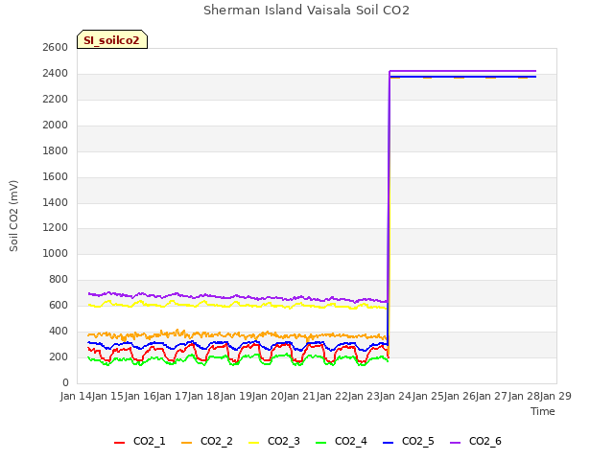Toggle the CO2_4 legend entry
Viewport: 614px width, 460px height.
(342, 441)
